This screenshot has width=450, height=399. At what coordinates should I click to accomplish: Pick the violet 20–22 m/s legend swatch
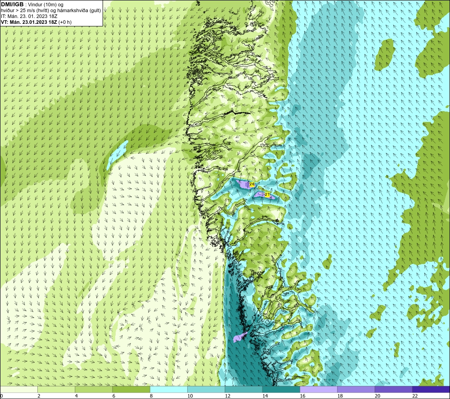pos(394,390)
